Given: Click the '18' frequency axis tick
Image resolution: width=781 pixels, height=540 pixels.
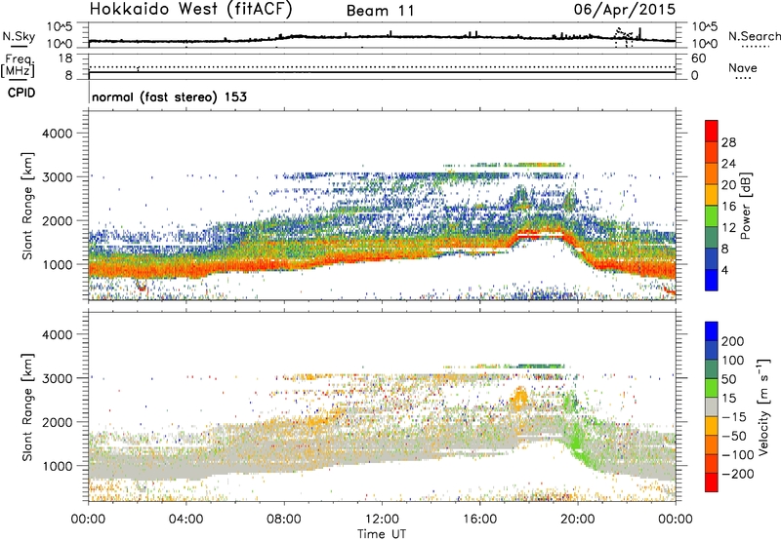Looking at the screenshot, I should tap(65, 58).
